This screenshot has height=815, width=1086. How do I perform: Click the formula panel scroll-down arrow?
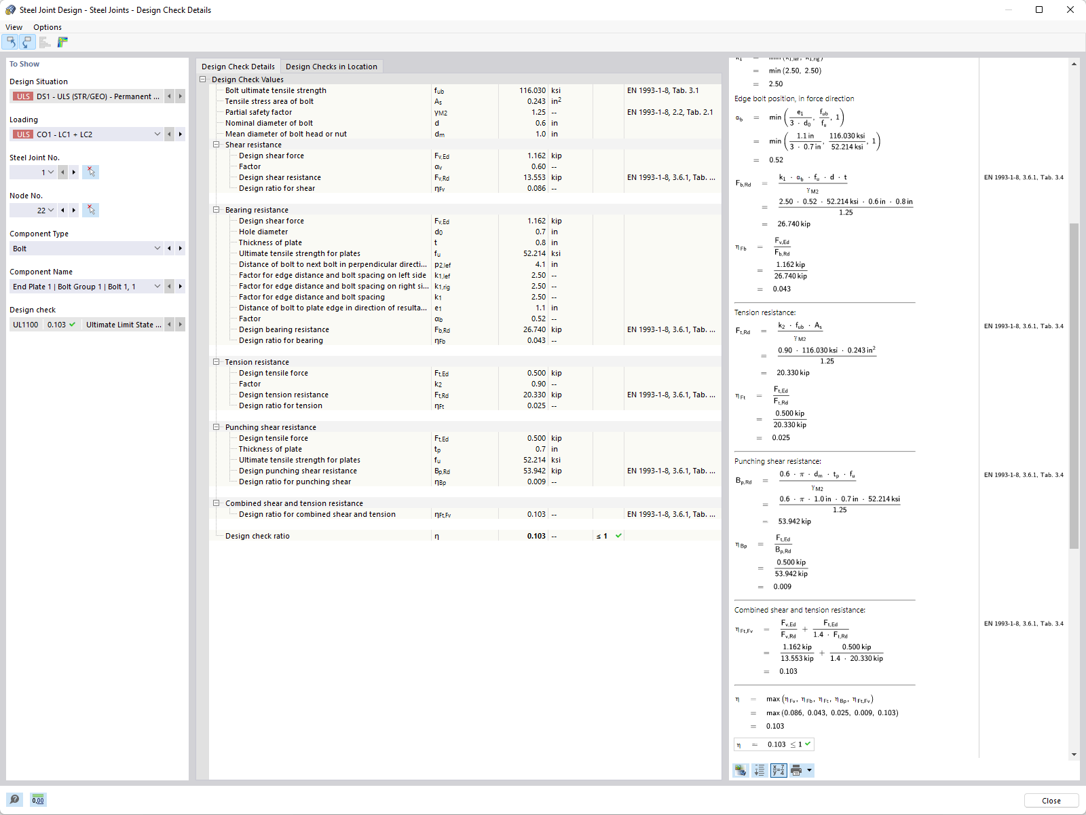pyautogui.click(x=1074, y=754)
